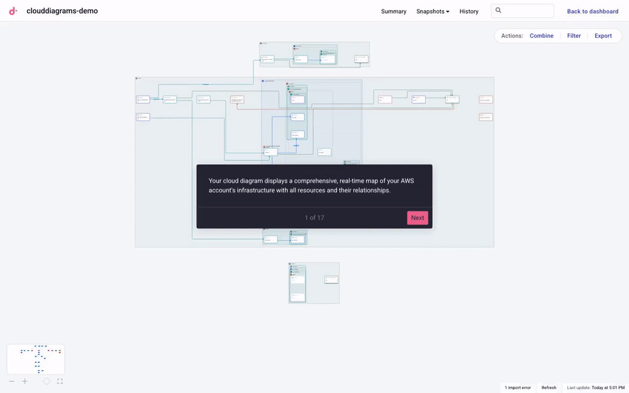Click the Combine action

[x=542, y=36]
